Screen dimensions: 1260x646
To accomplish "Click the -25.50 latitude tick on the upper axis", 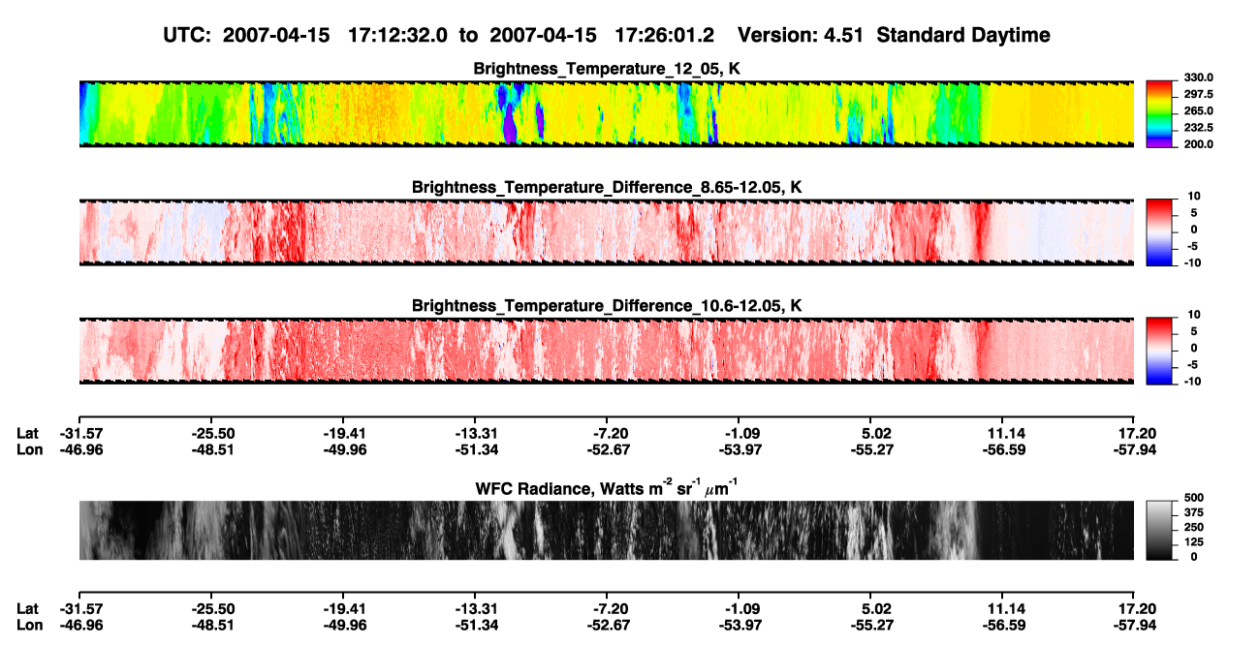I will (x=210, y=433).
